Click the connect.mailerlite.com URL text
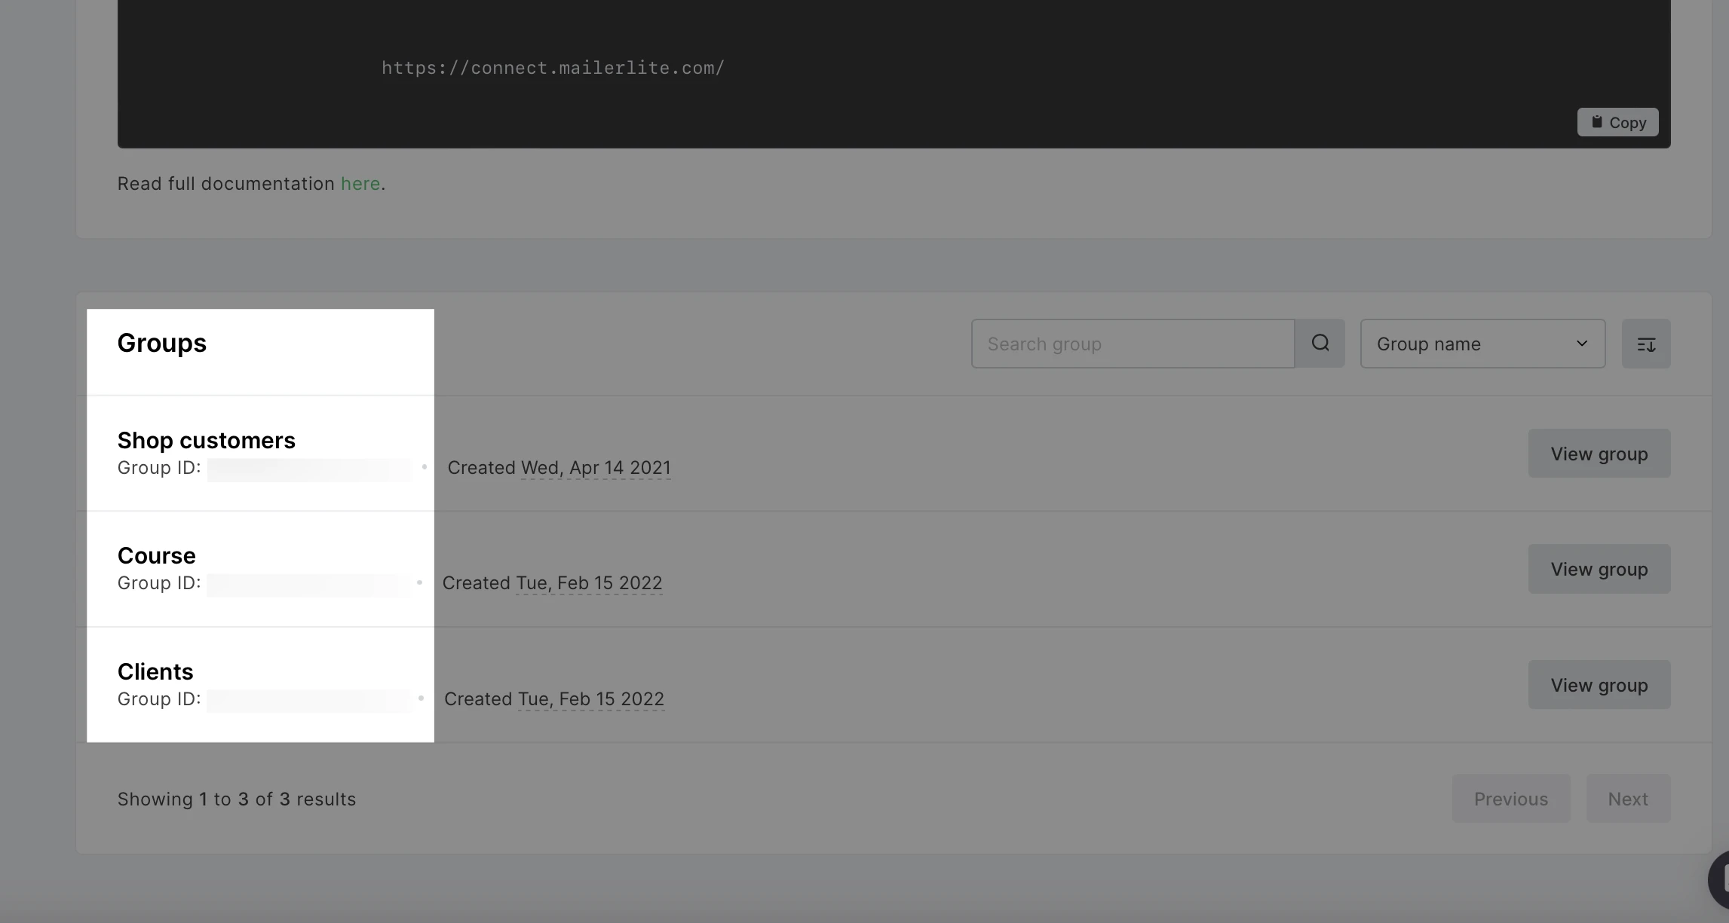 coord(553,68)
